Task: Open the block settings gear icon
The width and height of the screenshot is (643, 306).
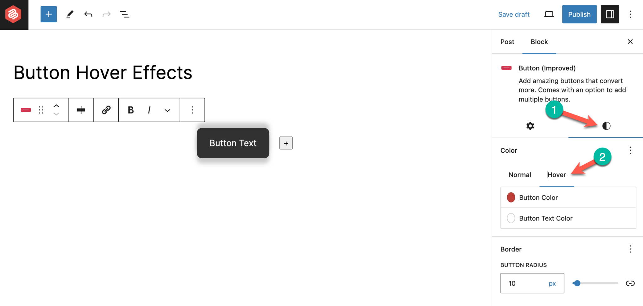Action: tap(530, 126)
